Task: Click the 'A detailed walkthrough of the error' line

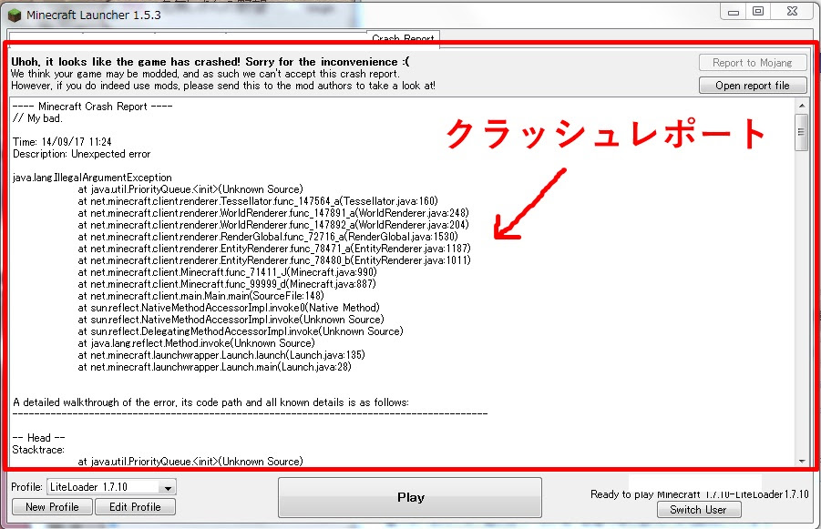Action: [x=210, y=402]
